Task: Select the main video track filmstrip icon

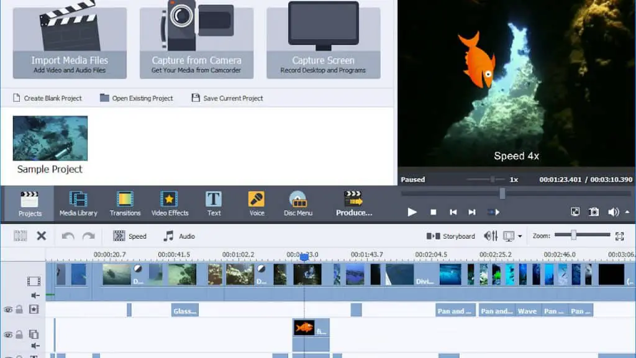Action: (34, 281)
